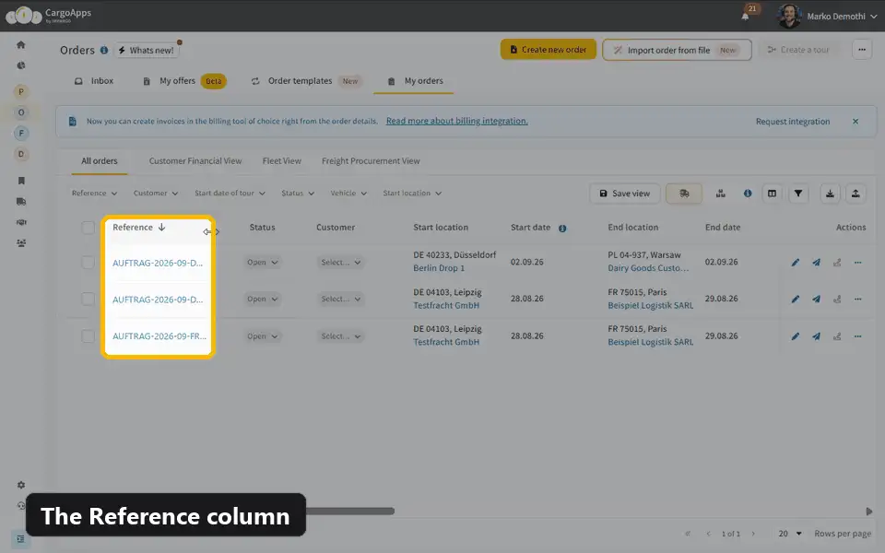
Task: Open the Fleet View tab
Action: click(x=282, y=160)
